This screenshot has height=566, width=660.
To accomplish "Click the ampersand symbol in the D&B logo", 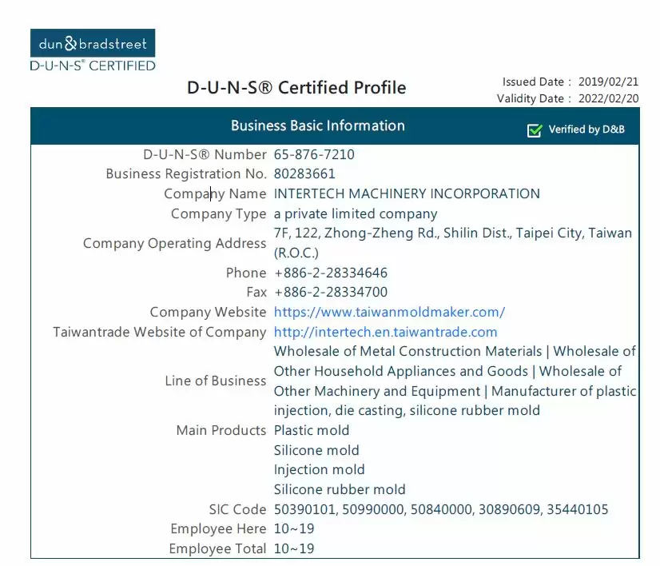I will 71,44.
